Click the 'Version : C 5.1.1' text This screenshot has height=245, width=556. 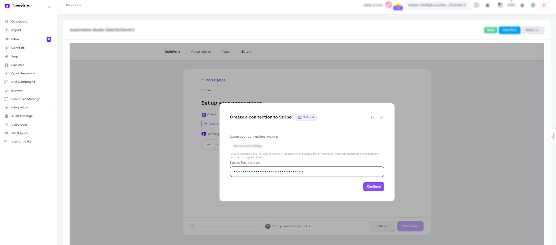[x=22, y=142]
